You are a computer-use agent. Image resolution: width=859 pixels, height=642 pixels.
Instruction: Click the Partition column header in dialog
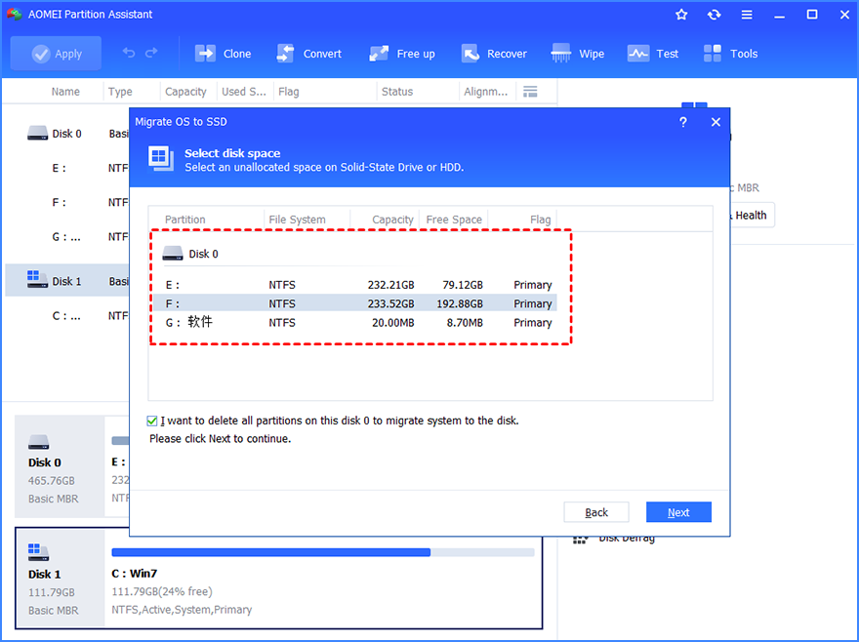click(x=185, y=220)
